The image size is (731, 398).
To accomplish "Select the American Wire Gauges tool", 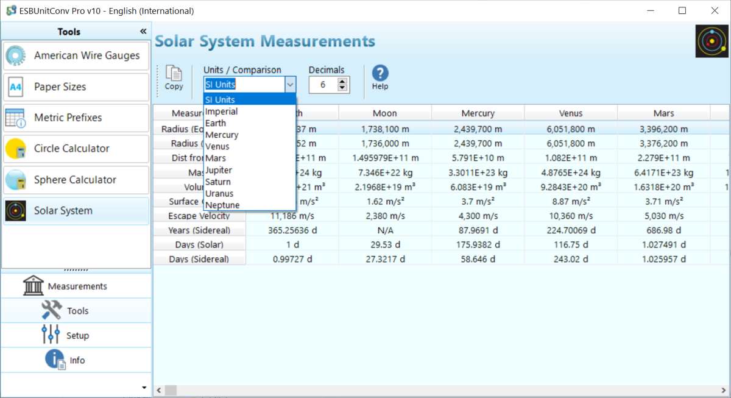I will click(76, 55).
